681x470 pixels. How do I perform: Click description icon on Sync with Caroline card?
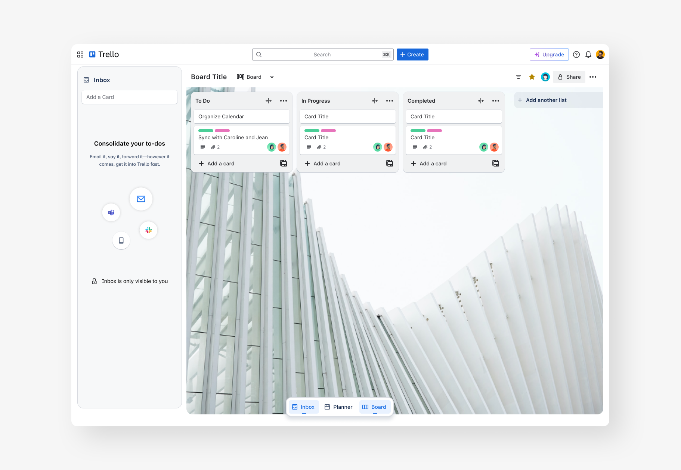203,147
